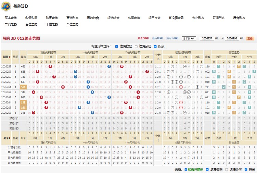Click highlighted 奖号 cell 161
The width and height of the screenshot is (258, 174).
pyautogui.click(x=23, y=108)
